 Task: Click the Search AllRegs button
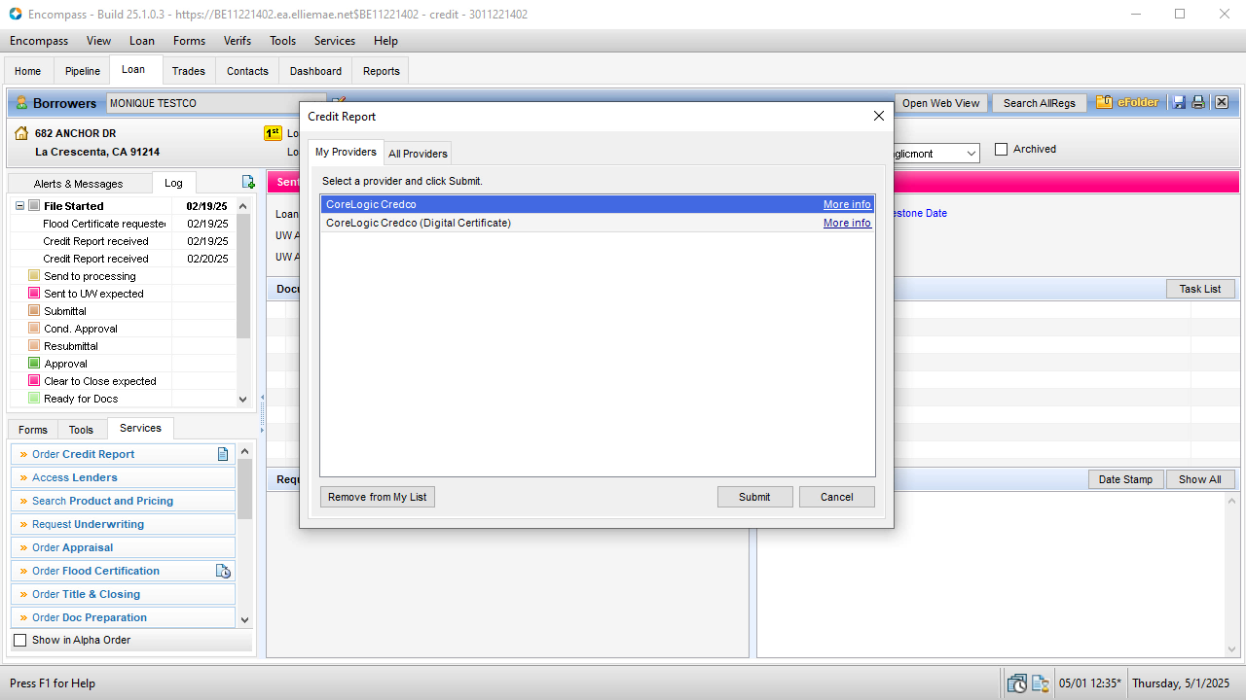point(1040,103)
